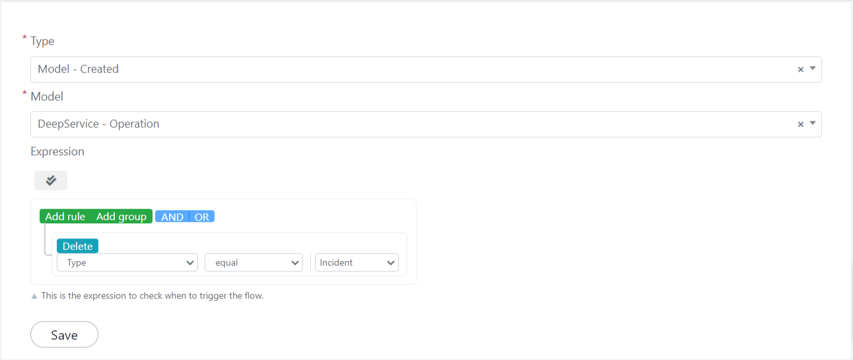Viewport: 853px width, 360px height.
Task: Save the flow trigger settings
Action: click(x=64, y=334)
